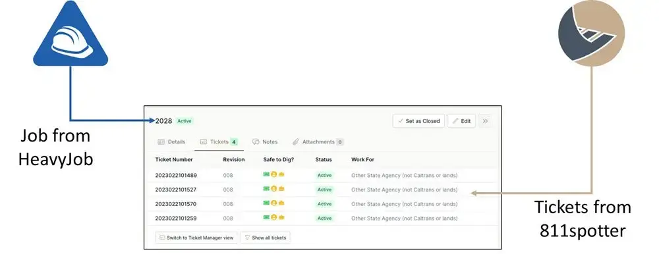
Task: Click the Ticket Number column header
Action: click(174, 159)
